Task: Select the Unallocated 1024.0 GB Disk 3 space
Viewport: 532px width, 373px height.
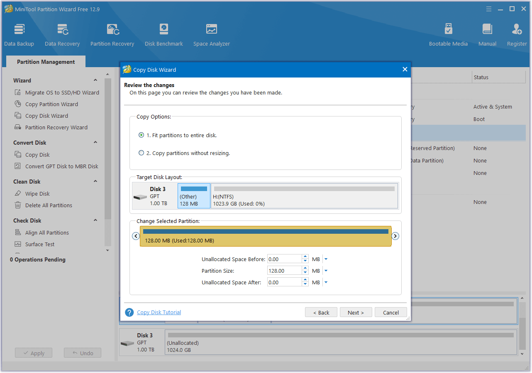Action: (x=341, y=342)
